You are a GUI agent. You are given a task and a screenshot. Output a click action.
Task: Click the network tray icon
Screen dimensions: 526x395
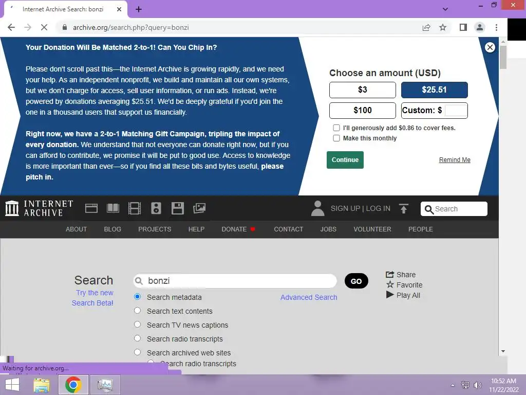pyautogui.click(x=465, y=385)
